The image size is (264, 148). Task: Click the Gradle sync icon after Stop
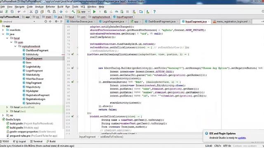pos(134,12)
